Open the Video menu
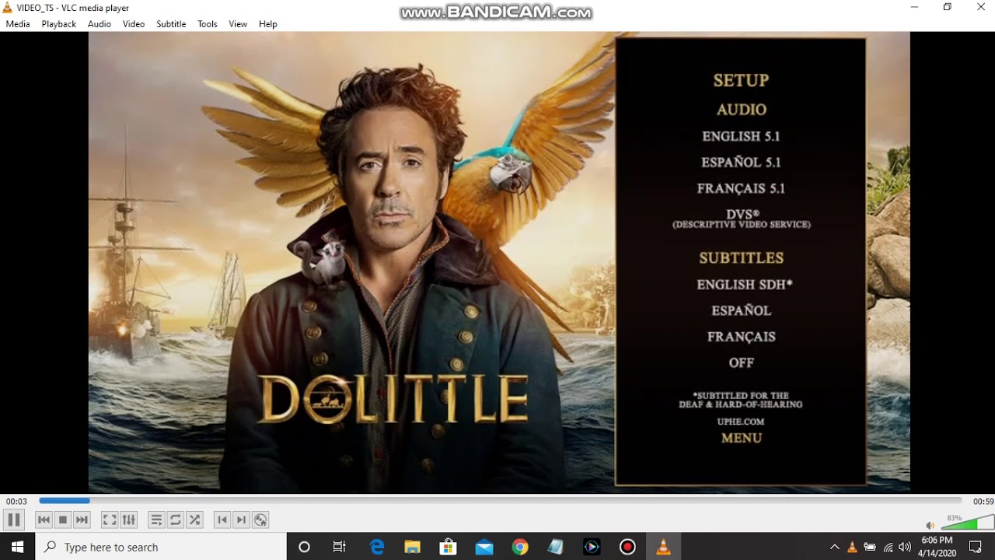Image resolution: width=995 pixels, height=560 pixels. pyautogui.click(x=134, y=24)
